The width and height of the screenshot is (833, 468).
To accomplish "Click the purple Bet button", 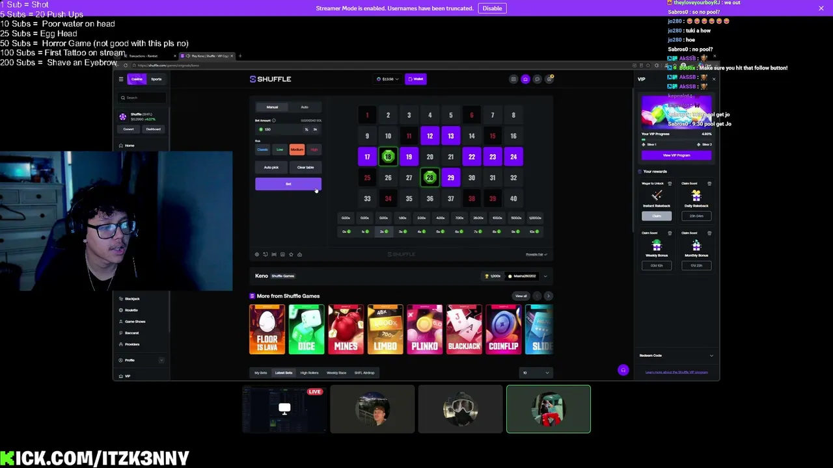I will click(x=288, y=184).
